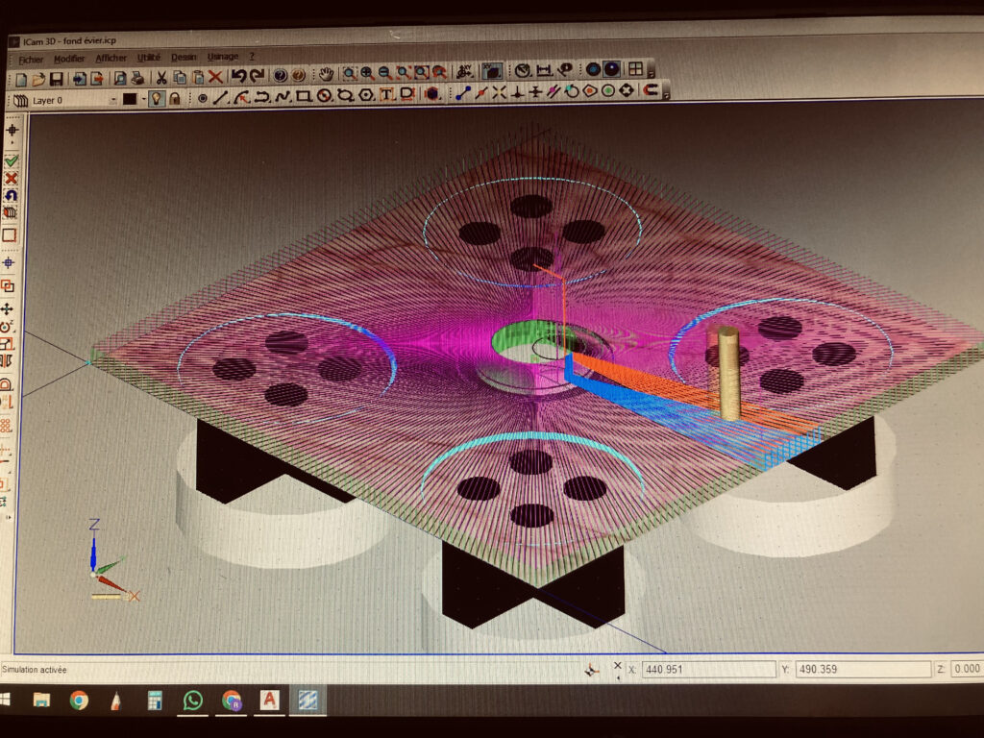Open the Fichier menu
This screenshot has width=984, height=738.
pyautogui.click(x=31, y=60)
